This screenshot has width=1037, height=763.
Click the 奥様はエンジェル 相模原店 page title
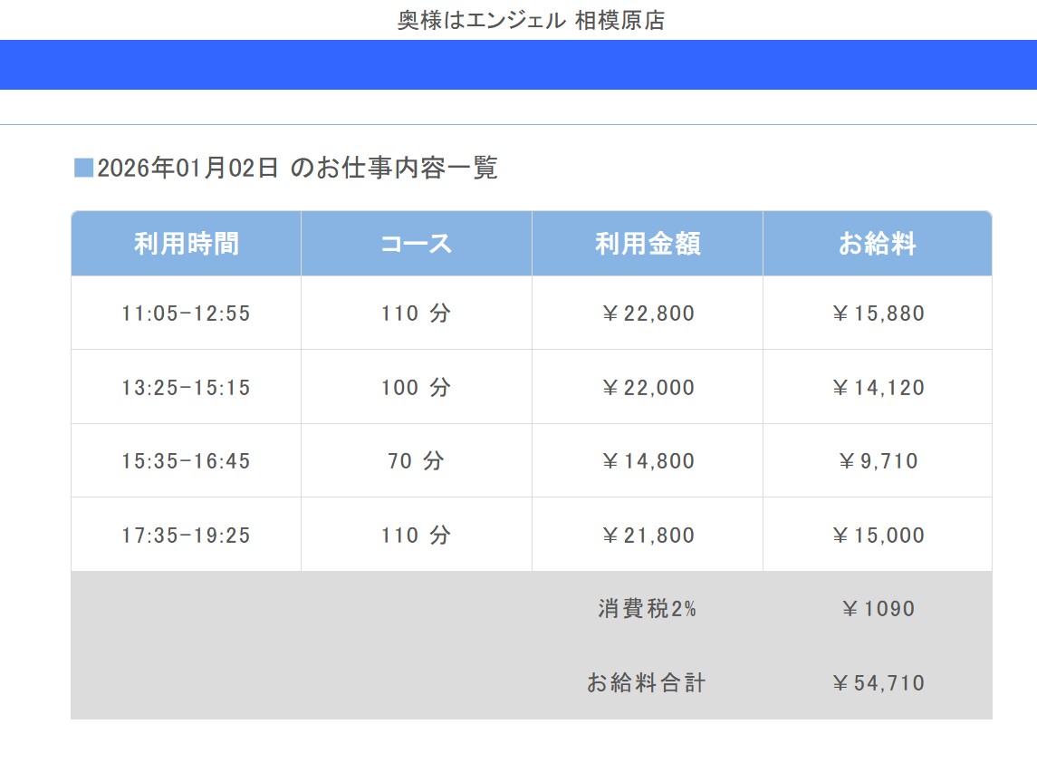click(531, 20)
